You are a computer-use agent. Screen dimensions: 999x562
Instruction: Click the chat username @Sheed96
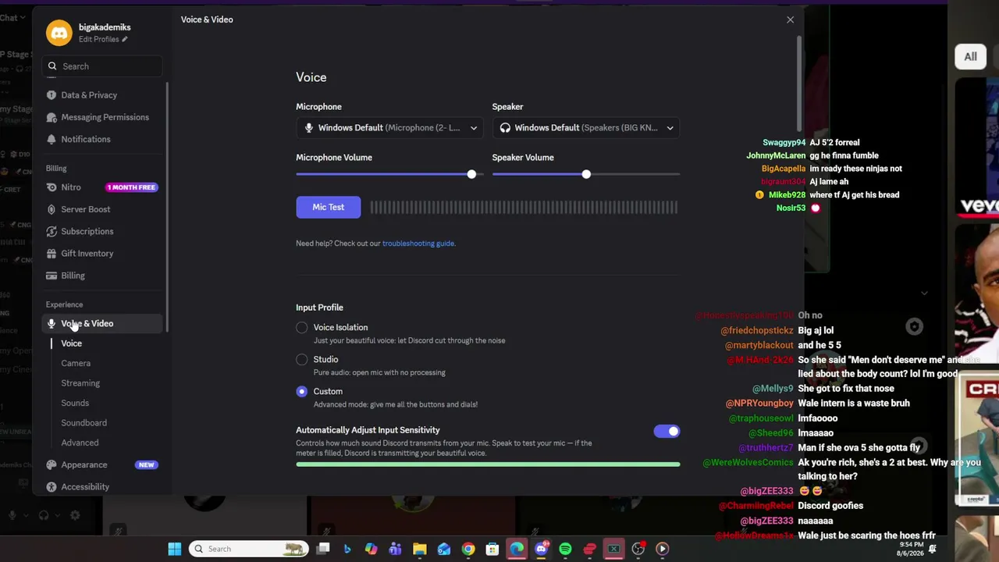[771, 433]
